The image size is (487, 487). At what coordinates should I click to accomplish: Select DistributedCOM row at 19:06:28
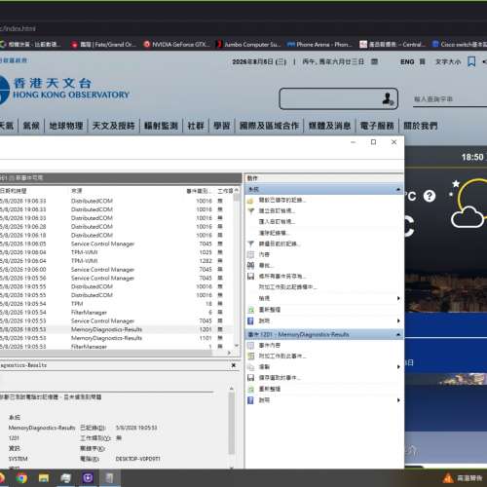116,227
